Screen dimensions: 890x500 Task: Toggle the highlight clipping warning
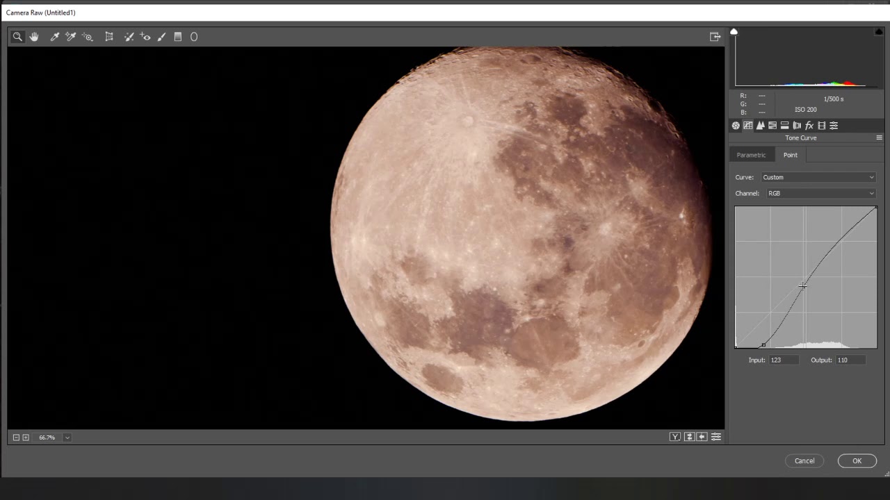879,32
